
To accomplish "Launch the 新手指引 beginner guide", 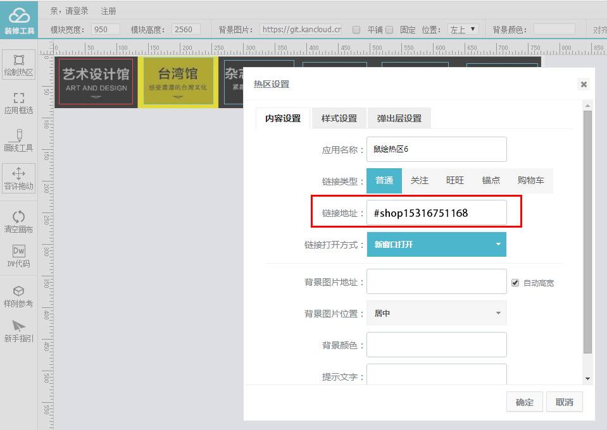I will [19, 330].
